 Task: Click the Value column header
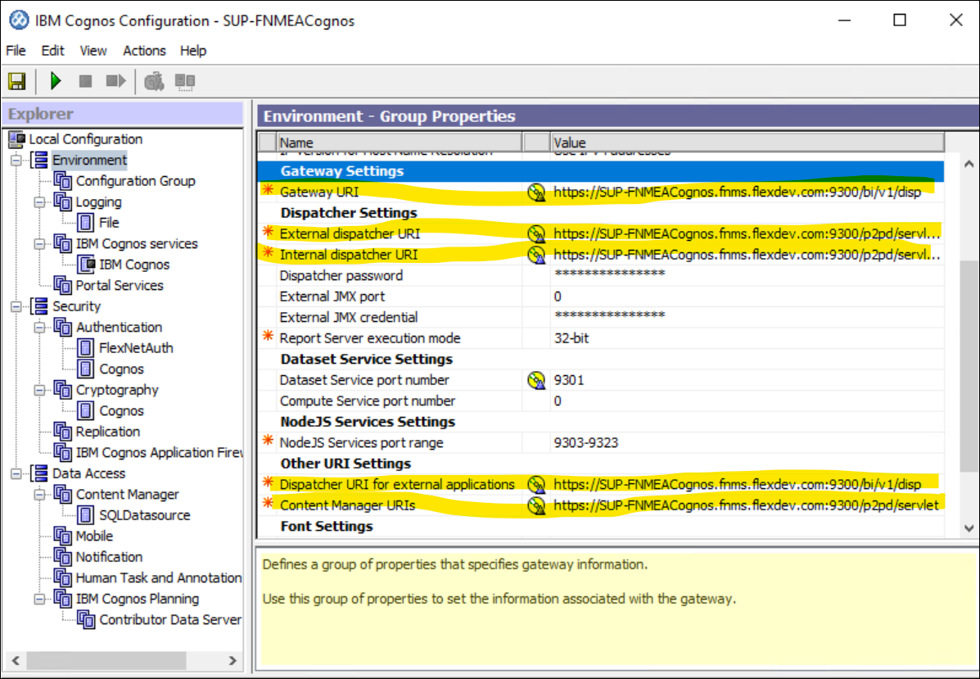point(747,143)
